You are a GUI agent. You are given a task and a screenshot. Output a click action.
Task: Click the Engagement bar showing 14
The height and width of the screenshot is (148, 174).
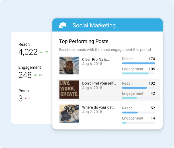pyautogui.click(x=138, y=123)
